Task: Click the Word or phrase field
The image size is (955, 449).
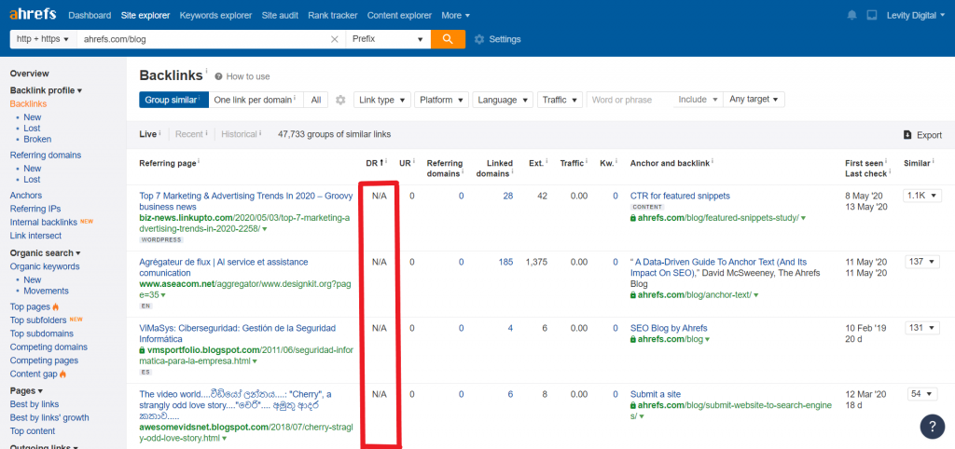Action: [x=630, y=100]
